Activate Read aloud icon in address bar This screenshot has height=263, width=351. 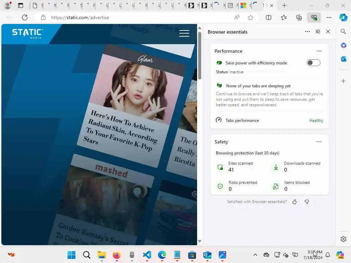[237, 17]
